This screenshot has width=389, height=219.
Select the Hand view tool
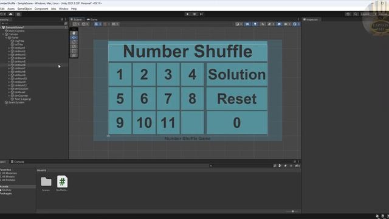(74, 33)
